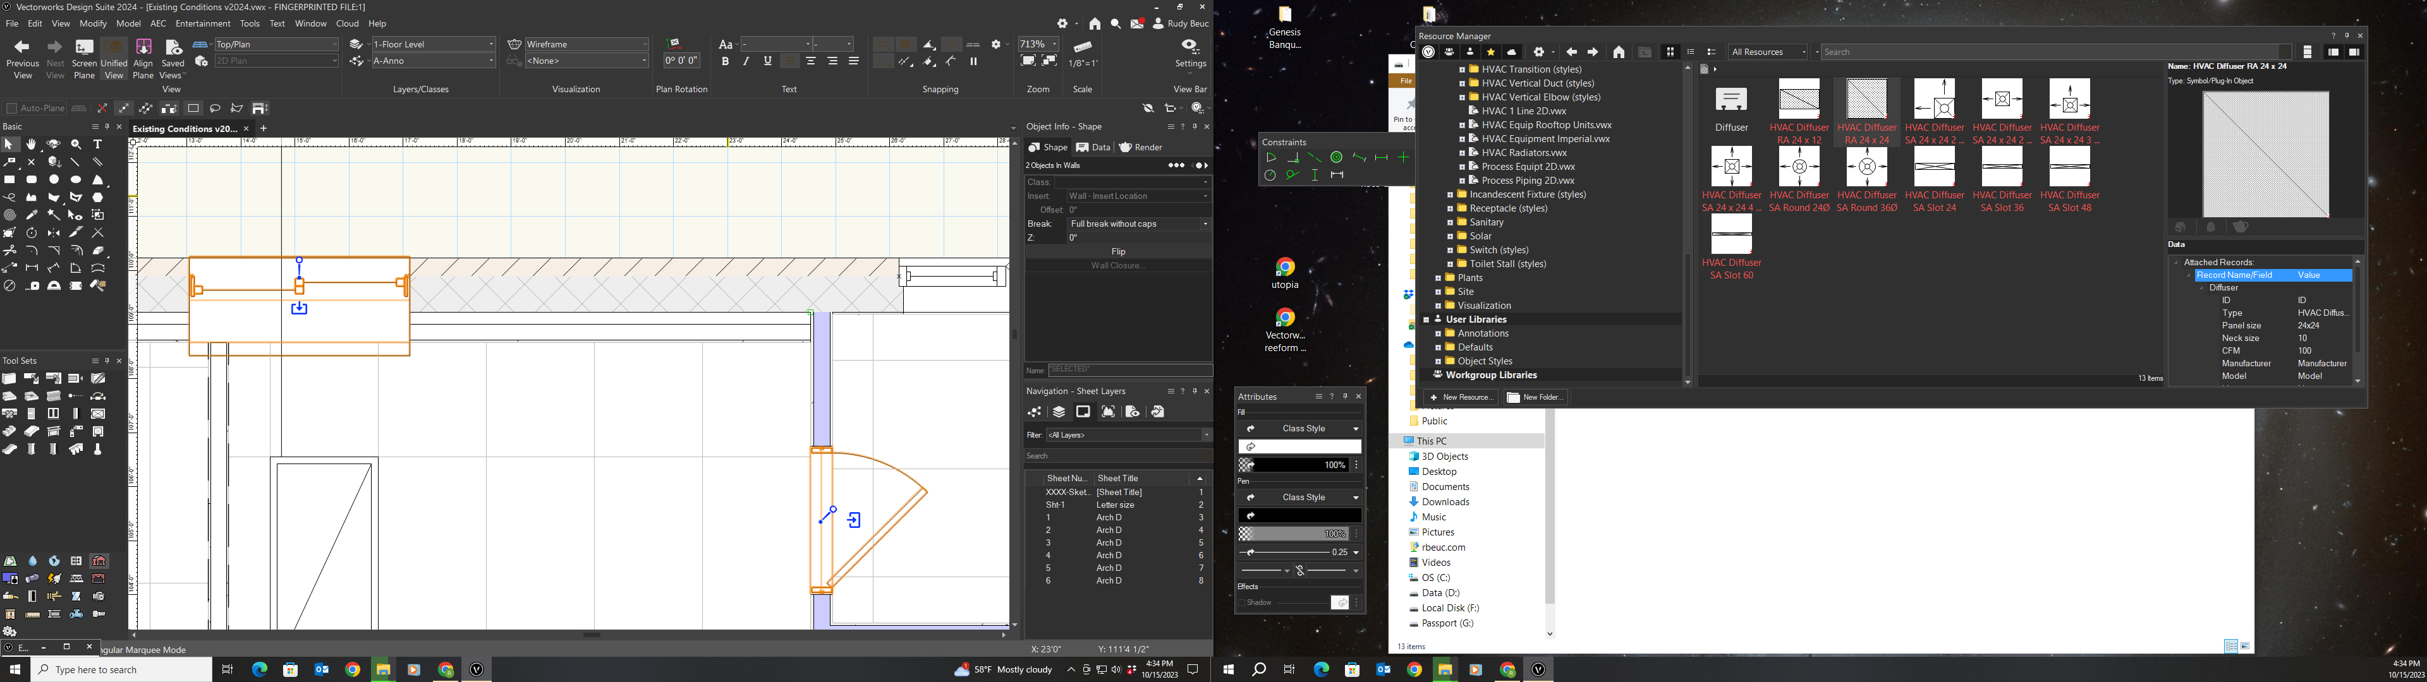The image size is (2427, 682).
Task: Select the Pan hand tool
Action: [x=31, y=144]
